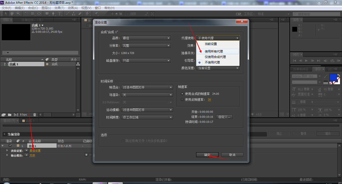Open the Time Span dropdown
342x184 pixels.
pyautogui.click(x=147, y=117)
